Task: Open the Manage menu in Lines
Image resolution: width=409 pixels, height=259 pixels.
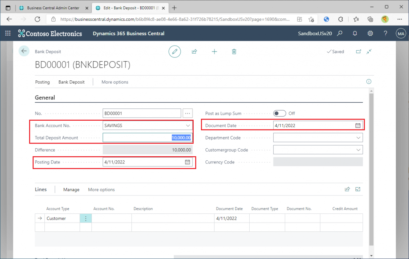Action: (x=71, y=189)
